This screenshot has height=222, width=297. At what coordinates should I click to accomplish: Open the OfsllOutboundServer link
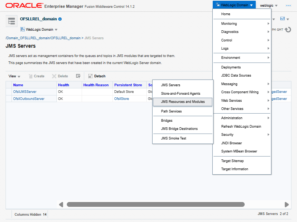tap(29, 99)
